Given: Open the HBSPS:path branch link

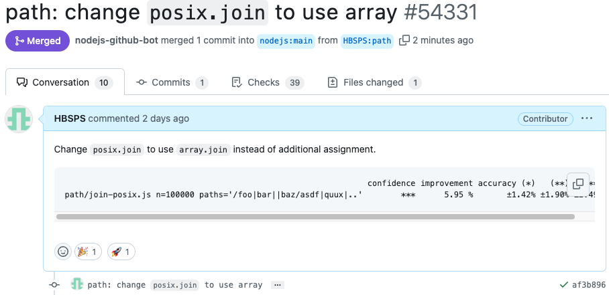Looking at the screenshot, I should pos(367,41).
